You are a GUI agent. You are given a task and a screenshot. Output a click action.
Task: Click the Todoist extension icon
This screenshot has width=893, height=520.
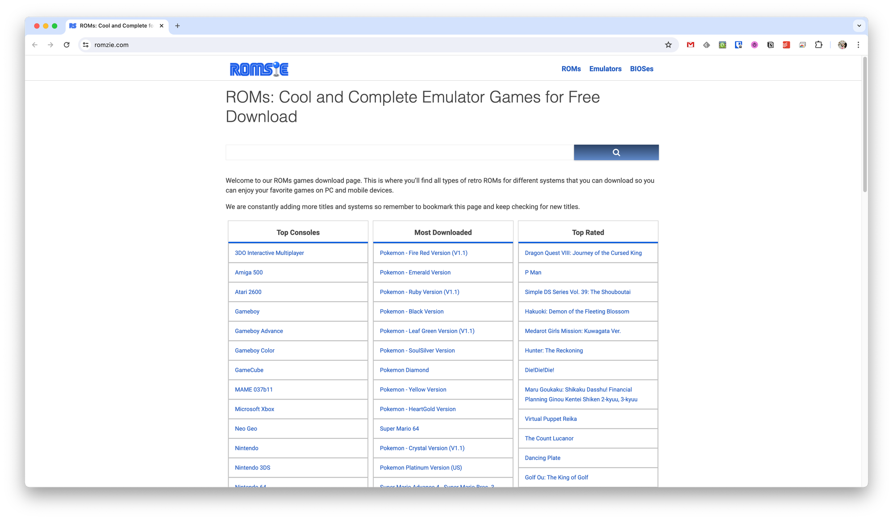click(786, 45)
